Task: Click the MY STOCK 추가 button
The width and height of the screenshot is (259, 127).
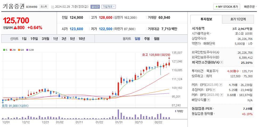Action: point(227,7)
